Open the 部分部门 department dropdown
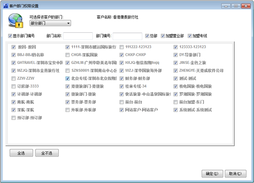This screenshot has height=183, width=254. (x=50, y=23)
